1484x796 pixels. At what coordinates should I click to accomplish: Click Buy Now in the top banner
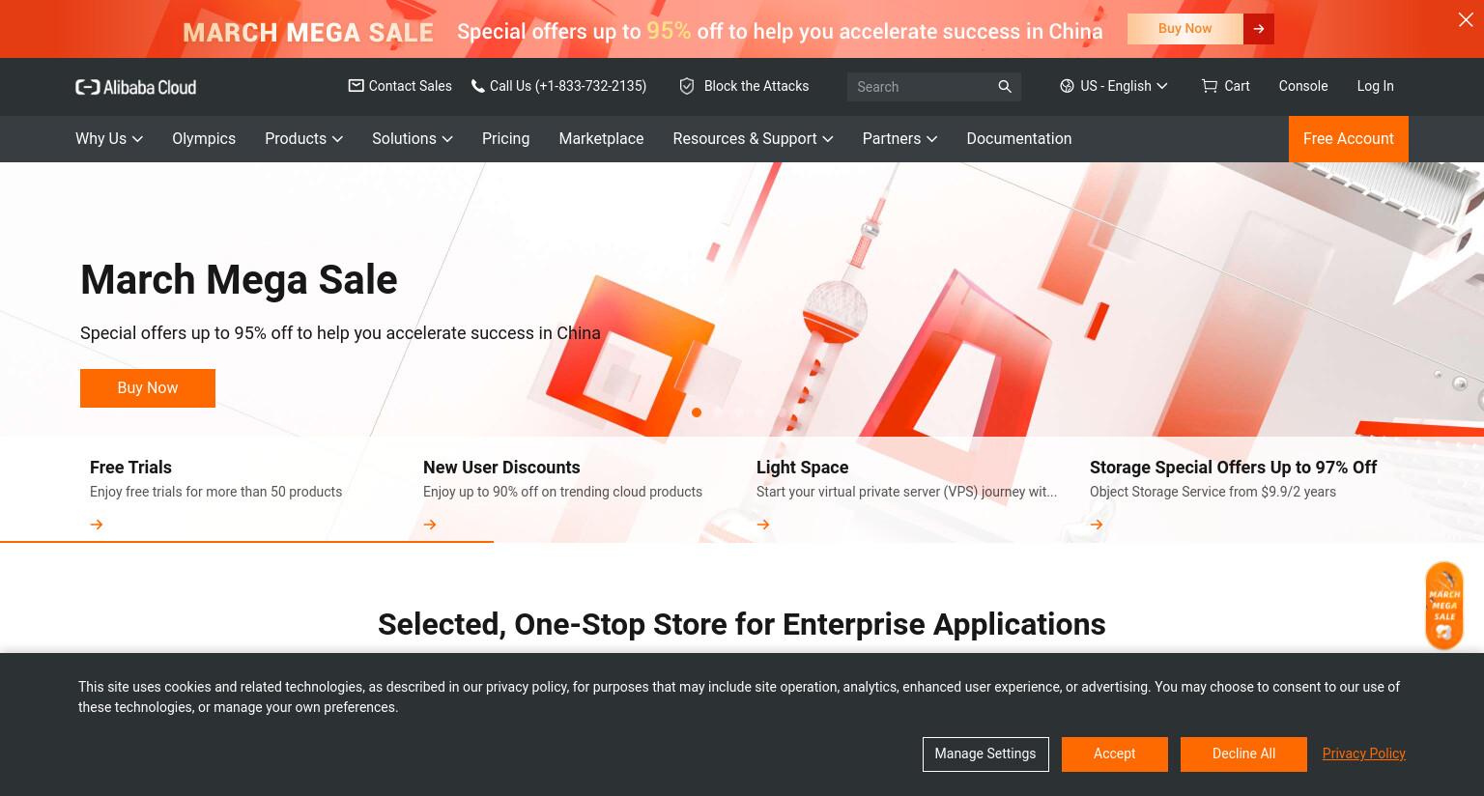1185,29
